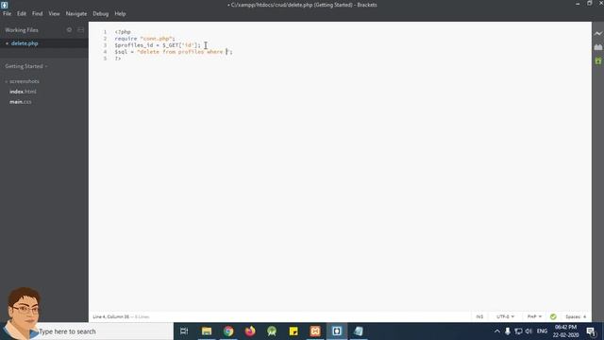Viewport: 604px width, 340px height.
Task: Toggle INS insert mode indicator
Action: pos(479,316)
